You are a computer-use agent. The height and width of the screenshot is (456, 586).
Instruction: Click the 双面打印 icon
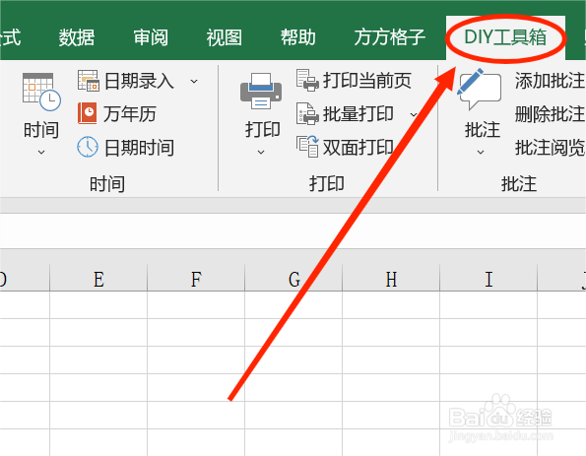(x=307, y=147)
